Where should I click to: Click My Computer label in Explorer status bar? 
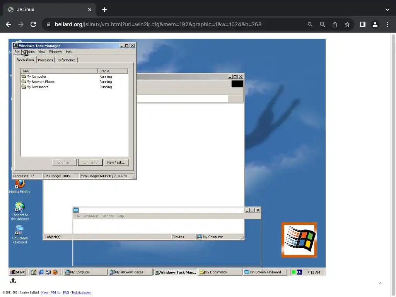(213, 237)
